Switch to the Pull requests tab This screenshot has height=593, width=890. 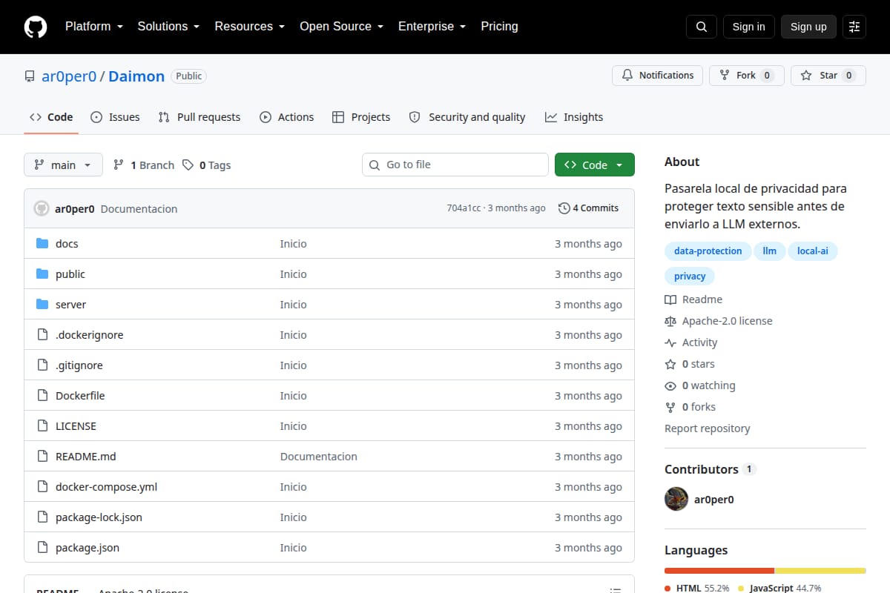pyautogui.click(x=200, y=117)
